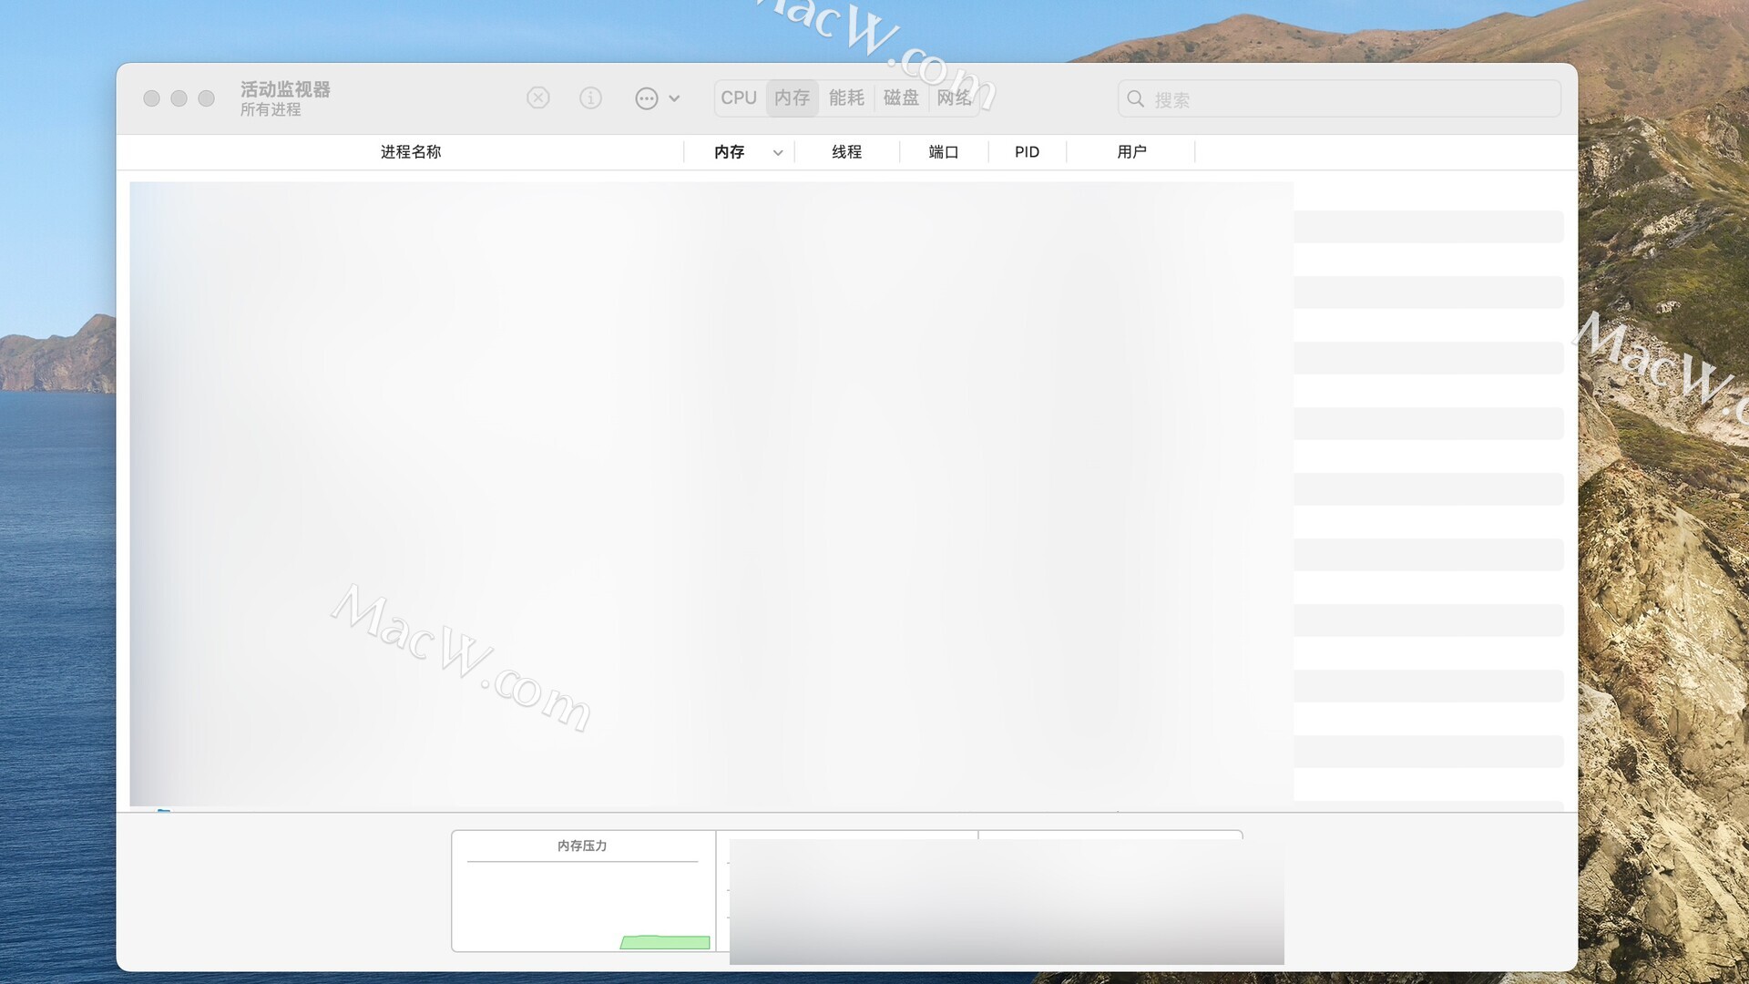
Task: Switch to the 磁盘 tab
Action: click(x=901, y=98)
